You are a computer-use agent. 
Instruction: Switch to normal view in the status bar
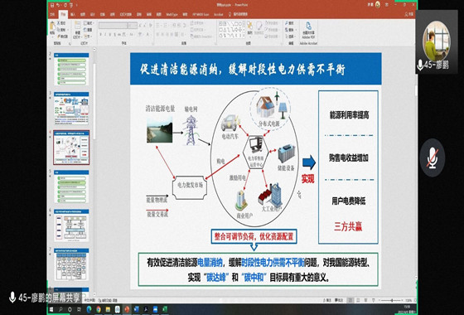(x=350, y=300)
